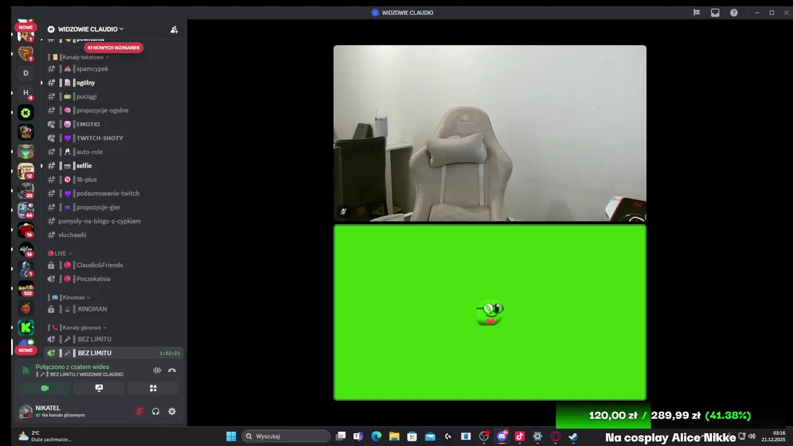Open the Discord inbox icon in title bar
The image size is (793, 446).
point(715,12)
